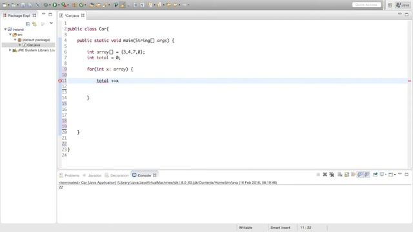Click Remove Launch X icon in Console
413x232 pixels.
tap(325, 175)
